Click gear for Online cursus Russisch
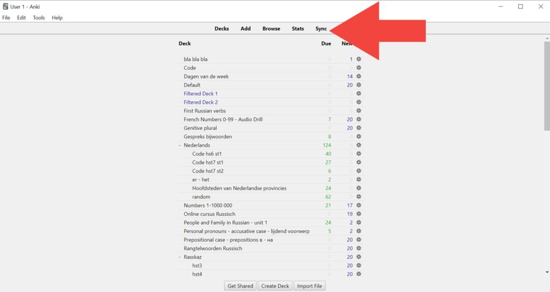 (358, 214)
